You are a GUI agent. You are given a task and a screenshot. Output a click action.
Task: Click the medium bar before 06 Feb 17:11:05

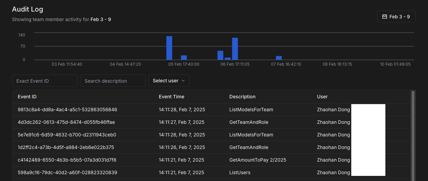coord(220,55)
